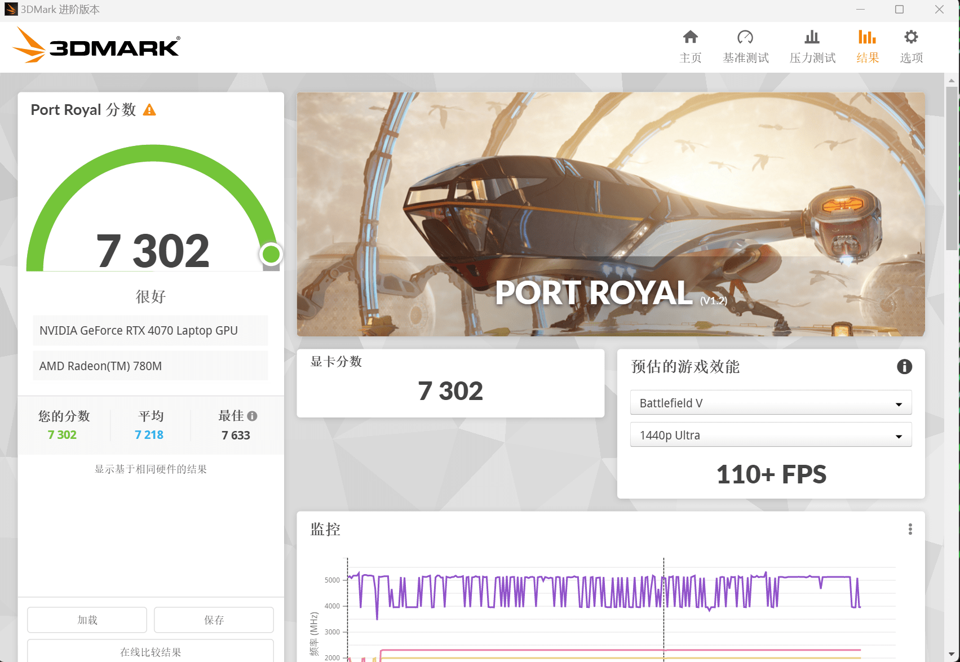Click the 加载 load button
960x662 pixels.
(x=87, y=620)
